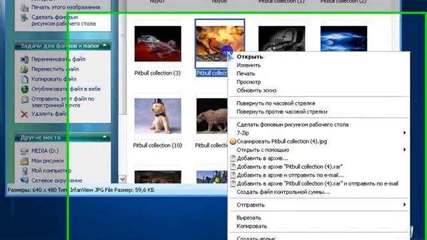The image size is (427, 240).
Task: Collapse the 'Задачи для файлов и папок' panel
Action: 105,46
